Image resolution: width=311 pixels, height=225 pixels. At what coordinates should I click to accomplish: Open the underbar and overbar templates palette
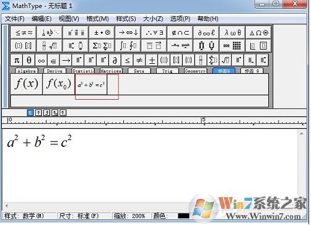154,45
